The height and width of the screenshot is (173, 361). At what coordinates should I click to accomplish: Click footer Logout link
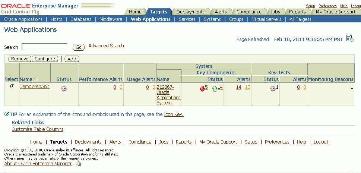pyautogui.click(x=321, y=142)
